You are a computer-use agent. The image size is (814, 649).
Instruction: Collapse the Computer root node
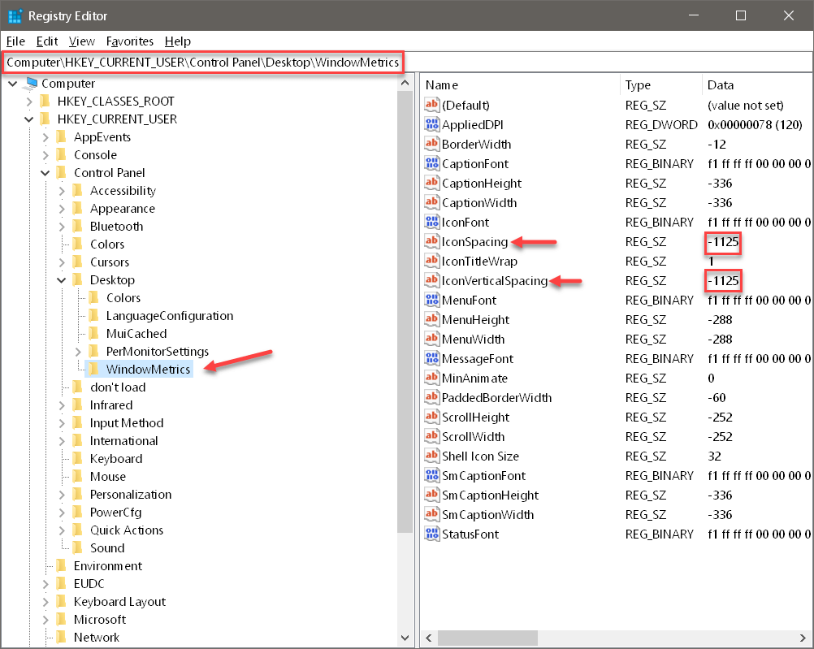click(x=13, y=83)
